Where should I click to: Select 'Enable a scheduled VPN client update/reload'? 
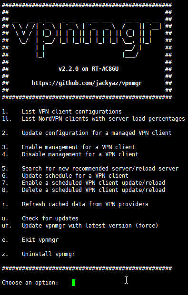point(93,183)
